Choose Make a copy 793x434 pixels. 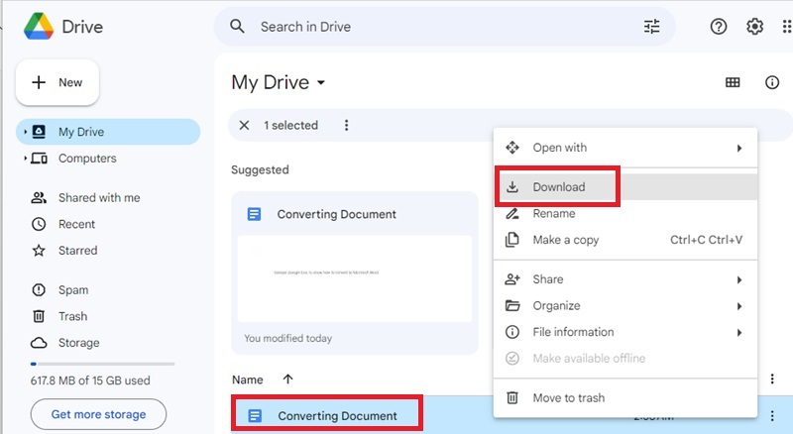[x=625, y=240]
